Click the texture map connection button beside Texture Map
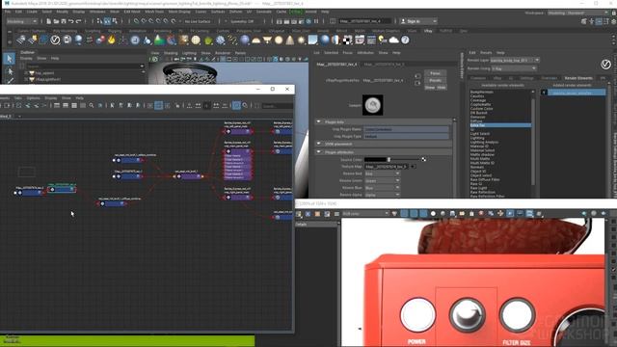Image resolution: width=617 pixels, height=347 pixels. [x=413, y=167]
